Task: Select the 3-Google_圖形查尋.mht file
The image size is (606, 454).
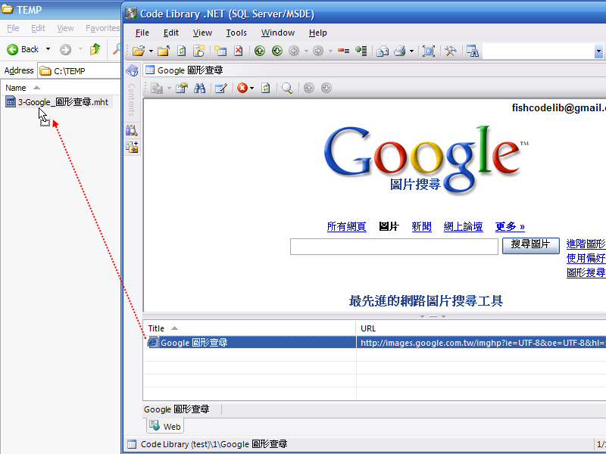Action: pos(58,102)
